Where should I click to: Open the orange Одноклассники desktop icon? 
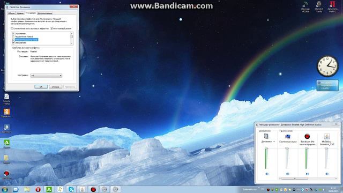tap(6, 113)
